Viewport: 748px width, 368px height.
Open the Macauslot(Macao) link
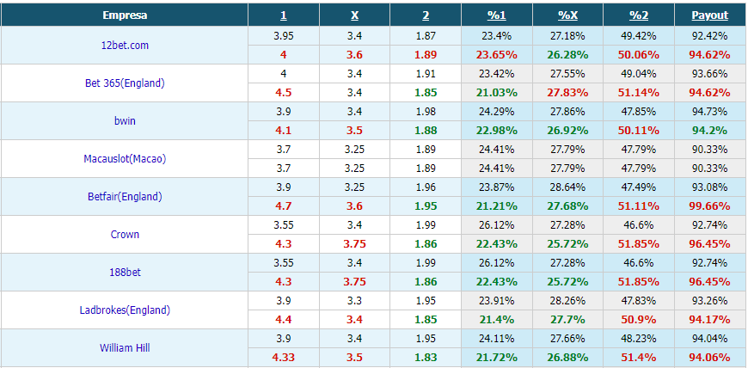coord(125,159)
